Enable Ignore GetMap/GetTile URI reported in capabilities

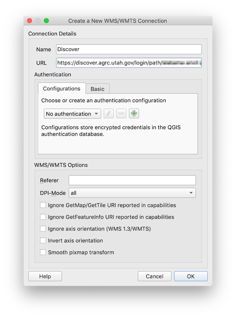[x=43, y=205]
